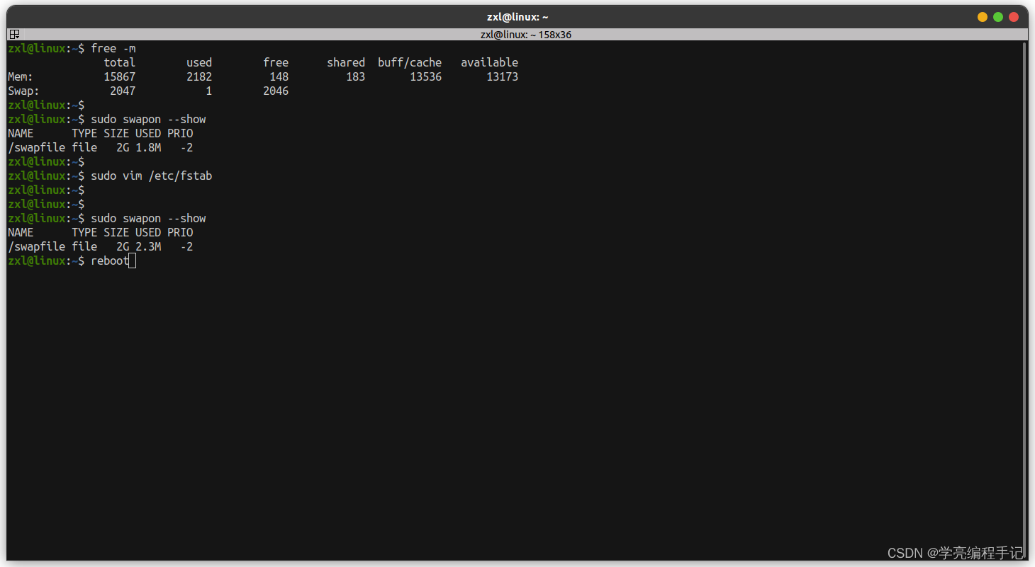This screenshot has height=567, width=1035.
Task: Click the NAME column header in swapon output
Action: 21,133
